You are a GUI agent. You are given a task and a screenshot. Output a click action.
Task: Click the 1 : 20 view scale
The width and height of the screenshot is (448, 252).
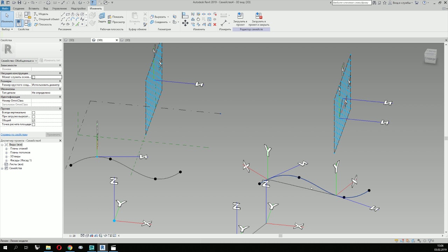tap(72, 236)
